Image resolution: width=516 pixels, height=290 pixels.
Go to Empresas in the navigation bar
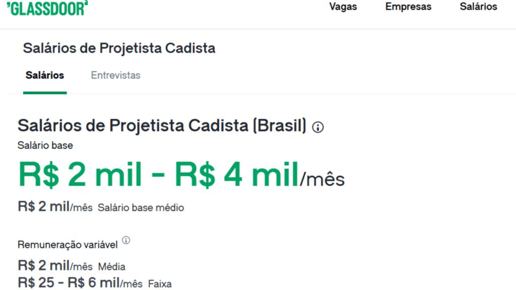pos(408,7)
